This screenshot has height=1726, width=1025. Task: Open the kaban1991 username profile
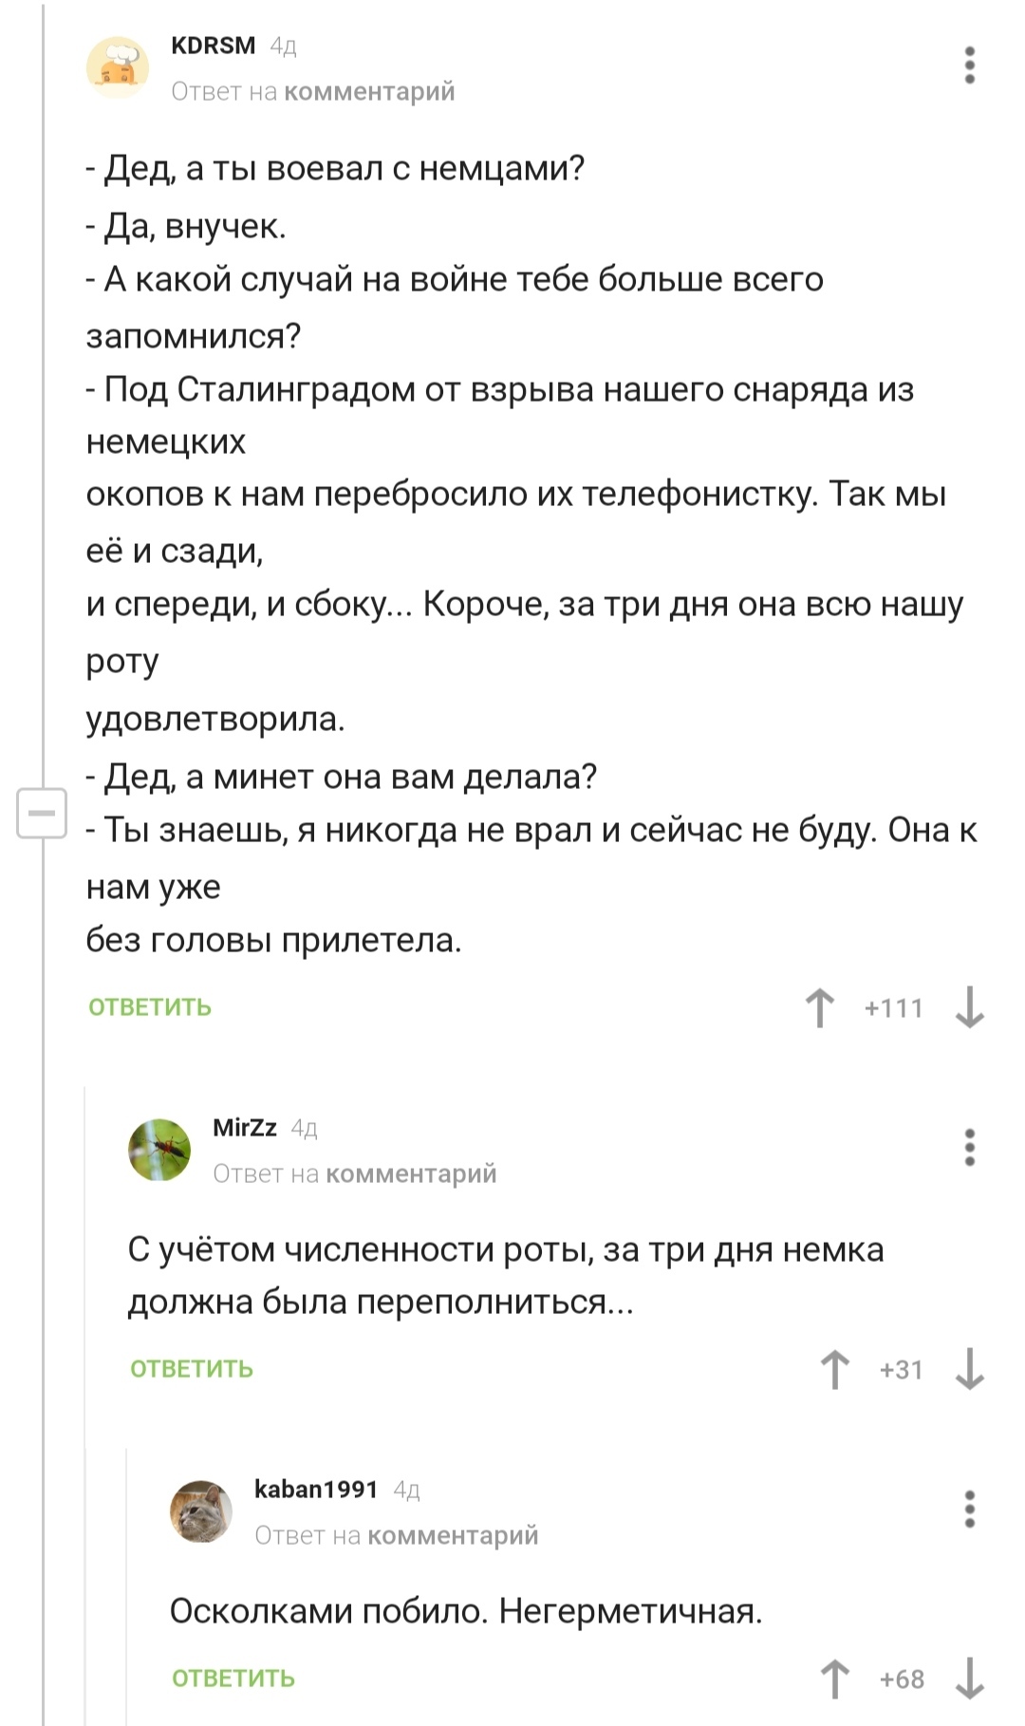(x=316, y=1489)
